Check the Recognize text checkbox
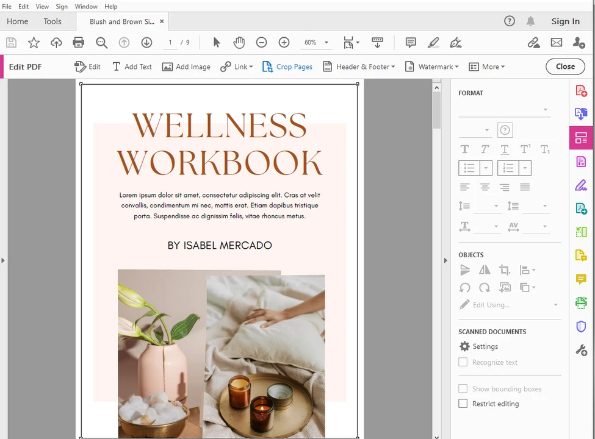 click(463, 362)
